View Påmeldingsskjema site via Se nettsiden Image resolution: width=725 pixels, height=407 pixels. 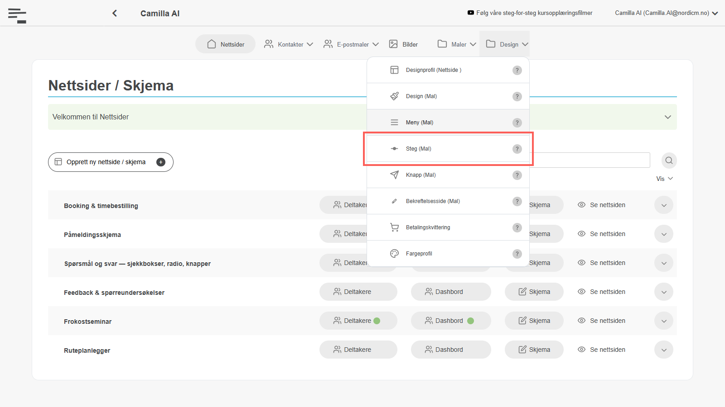(x=601, y=234)
